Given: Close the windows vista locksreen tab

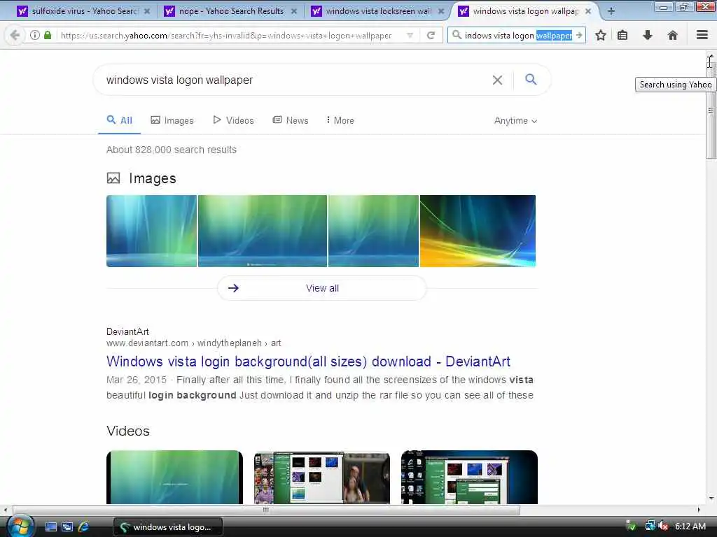Looking at the screenshot, I should pos(441,11).
